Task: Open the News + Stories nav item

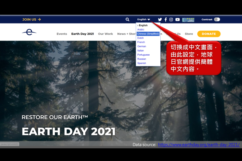Action: click(126, 34)
